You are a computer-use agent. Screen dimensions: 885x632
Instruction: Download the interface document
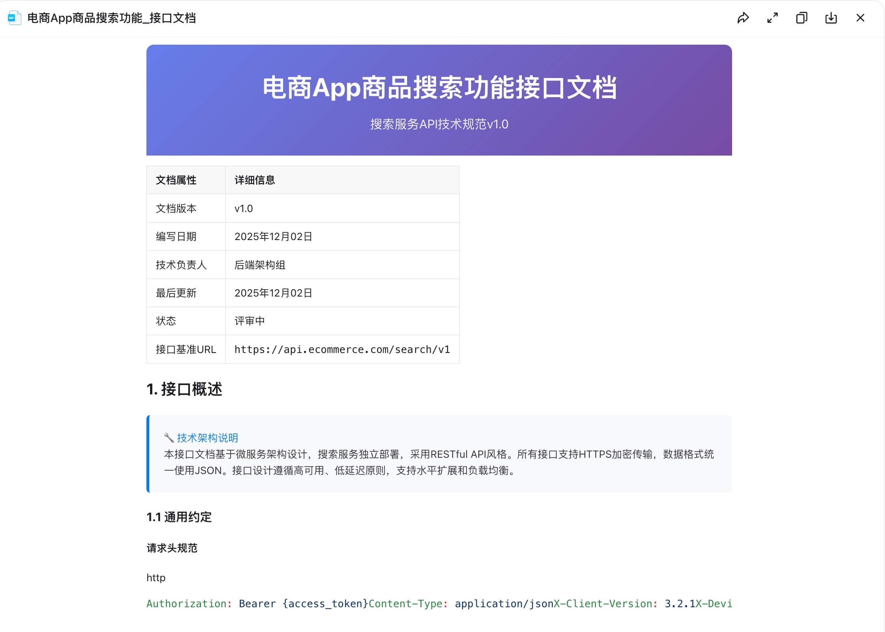coord(831,18)
